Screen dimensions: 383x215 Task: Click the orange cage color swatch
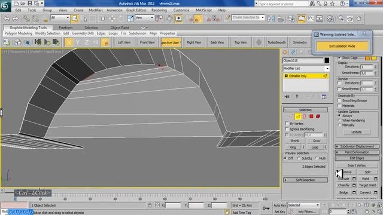tap(367, 58)
